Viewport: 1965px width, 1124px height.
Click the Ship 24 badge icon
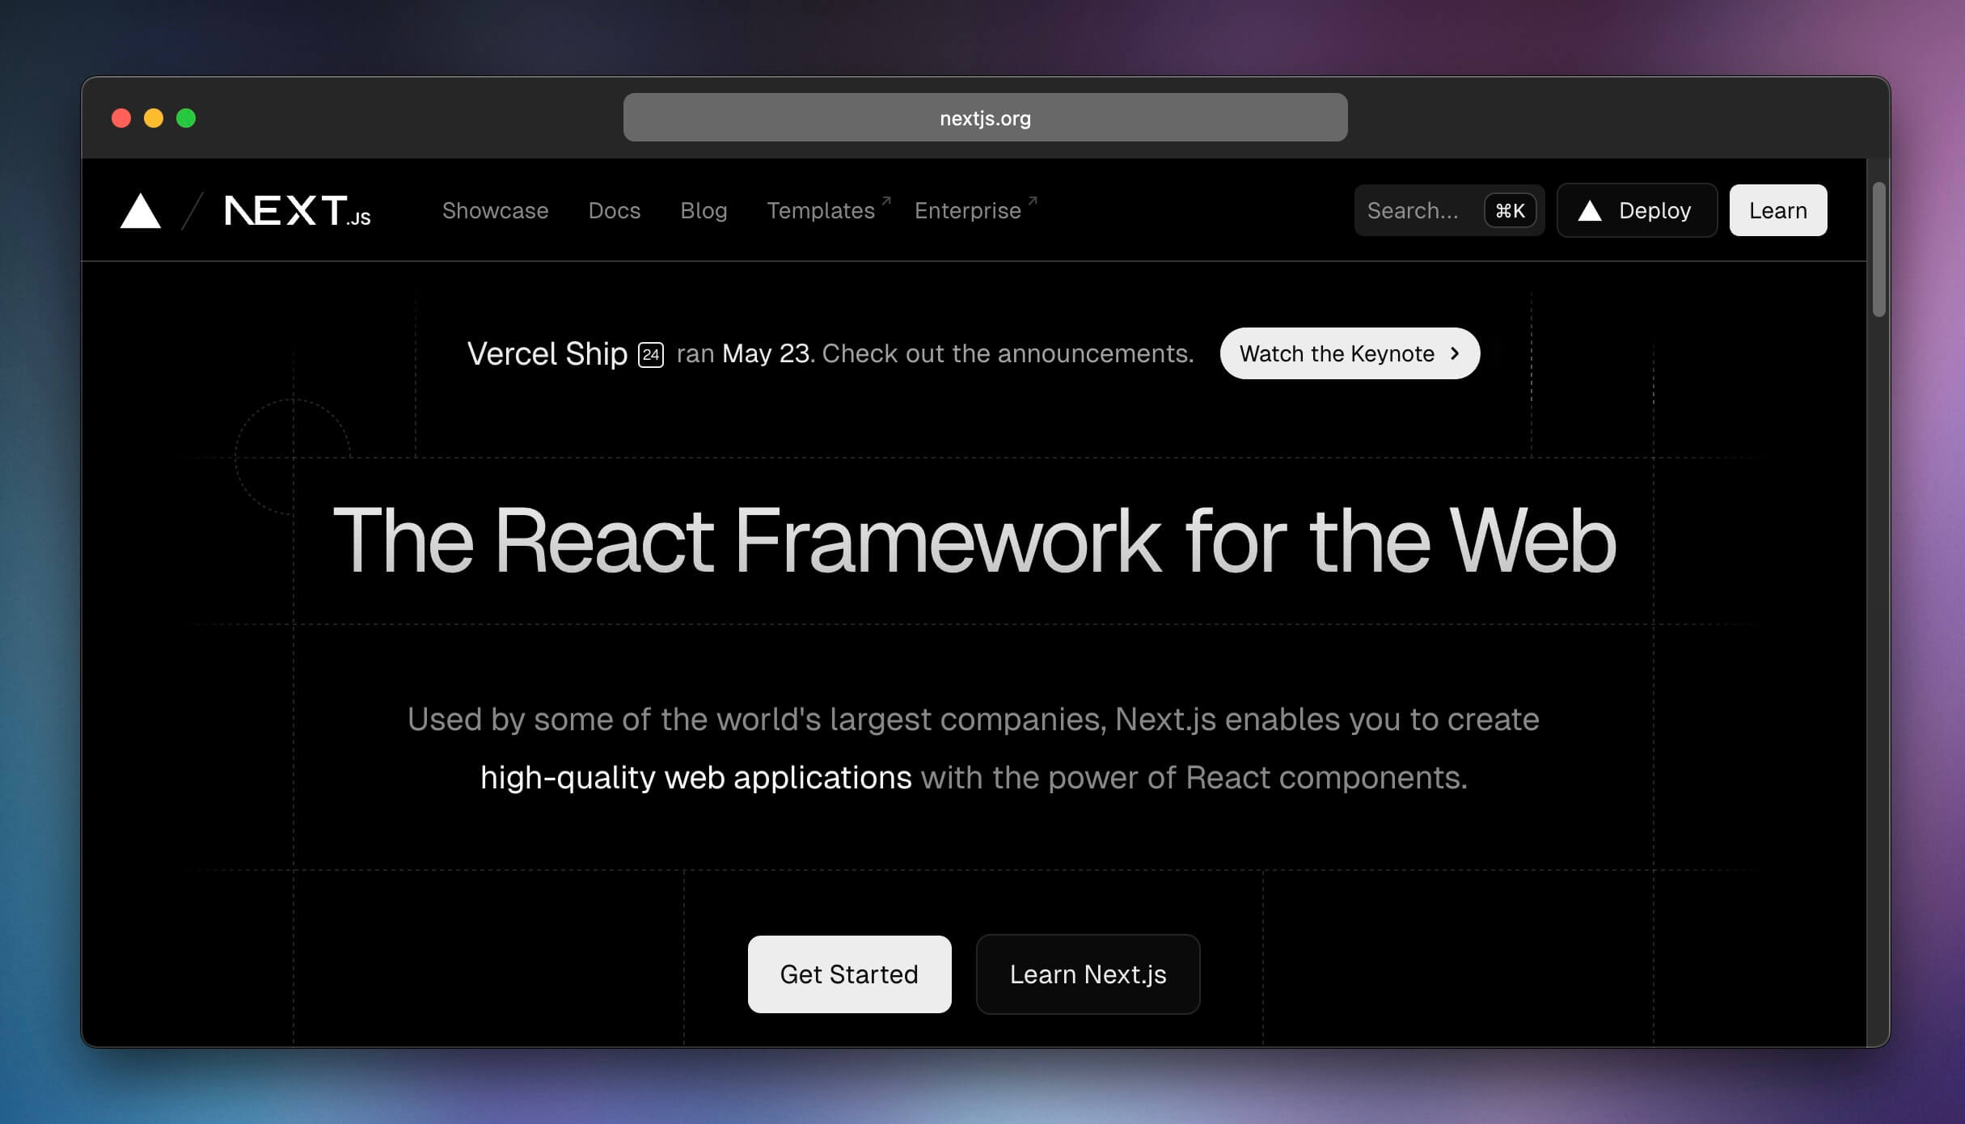click(x=651, y=355)
